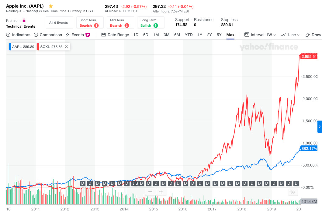Viewport: 322px width, 215px height.
Task: Click the after hours 297.32 price
Action: (159, 7)
